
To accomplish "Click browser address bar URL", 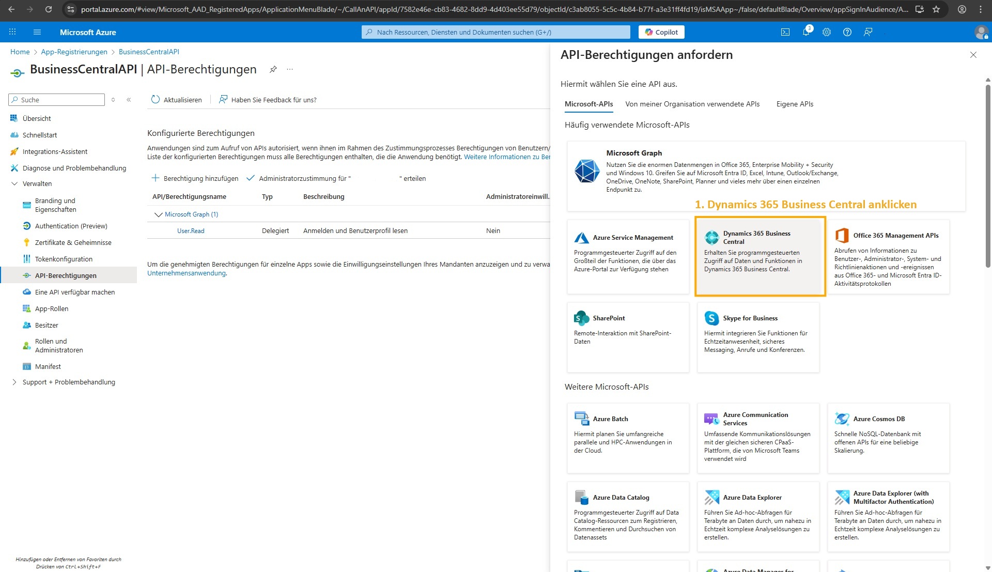I will click(494, 9).
